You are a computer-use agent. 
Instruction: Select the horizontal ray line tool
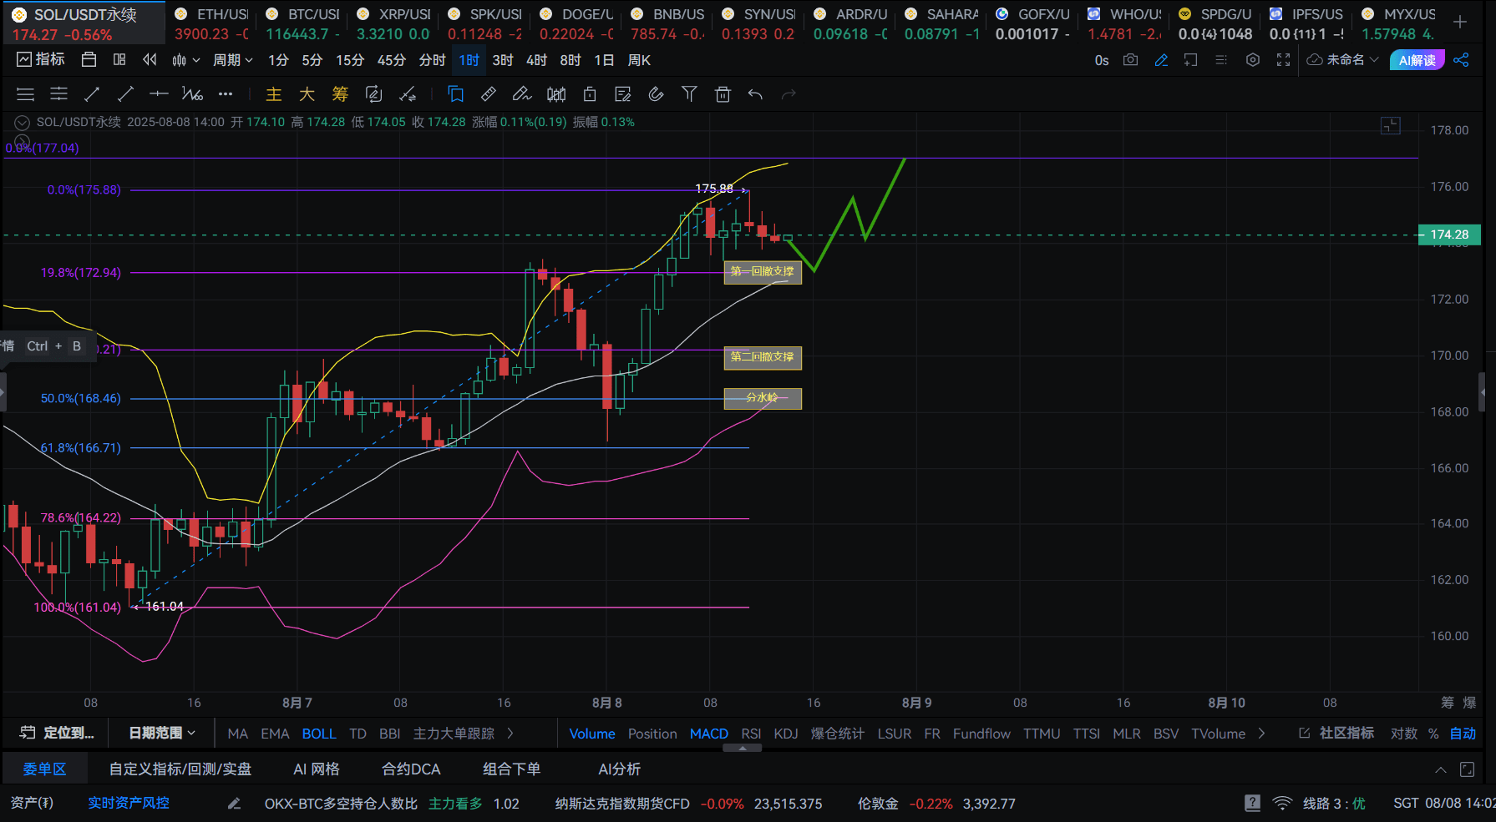(x=159, y=94)
